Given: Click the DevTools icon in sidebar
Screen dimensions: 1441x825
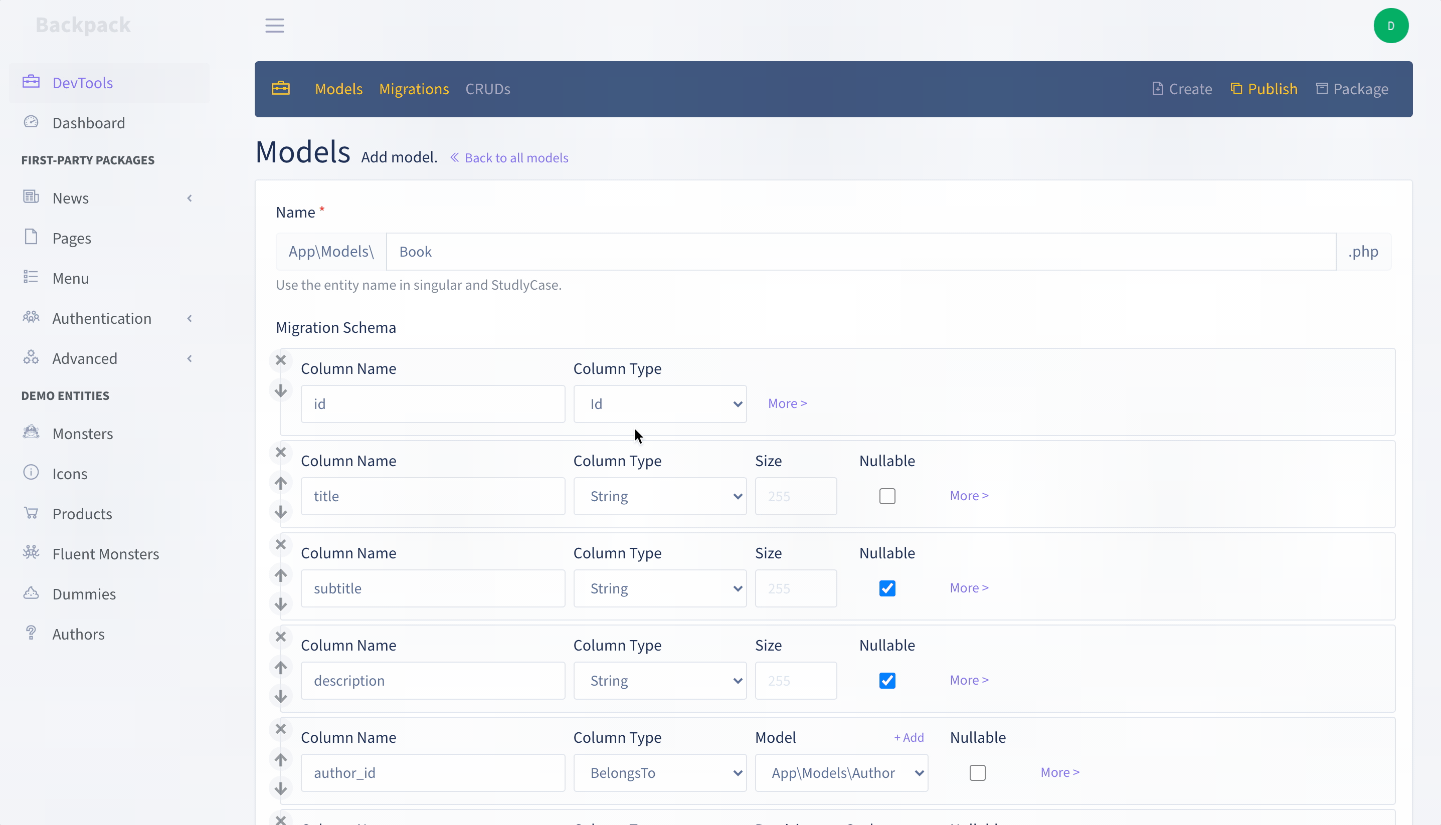Looking at the screenshot, I should 30,82.
